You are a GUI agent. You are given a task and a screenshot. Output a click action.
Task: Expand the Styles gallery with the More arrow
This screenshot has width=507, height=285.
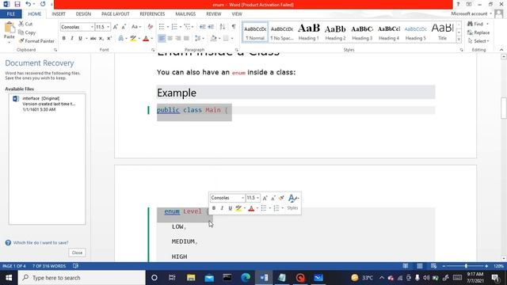(x=459, y=40)
